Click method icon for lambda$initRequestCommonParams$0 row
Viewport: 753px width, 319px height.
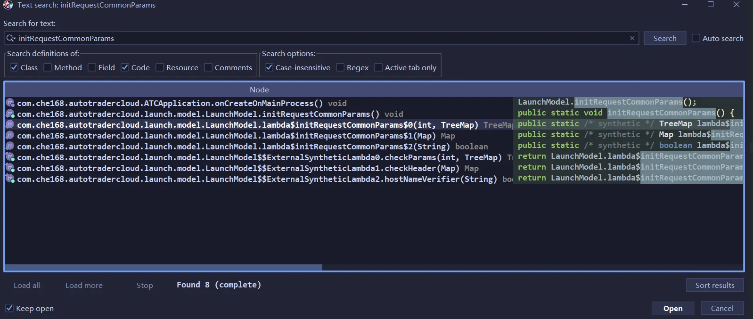pos(10,125)
